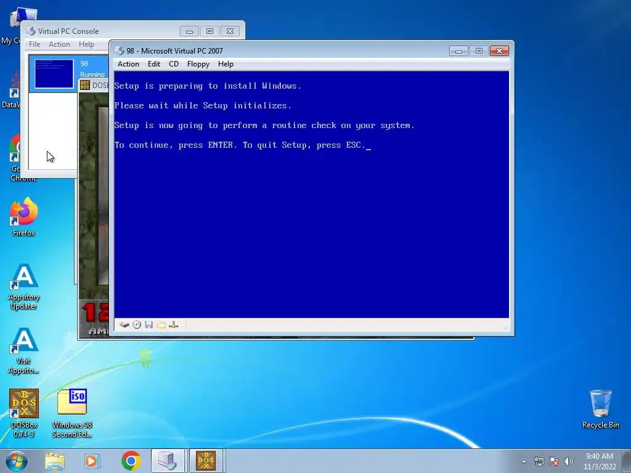Open the Windows Start menu

tap(16, 461)
